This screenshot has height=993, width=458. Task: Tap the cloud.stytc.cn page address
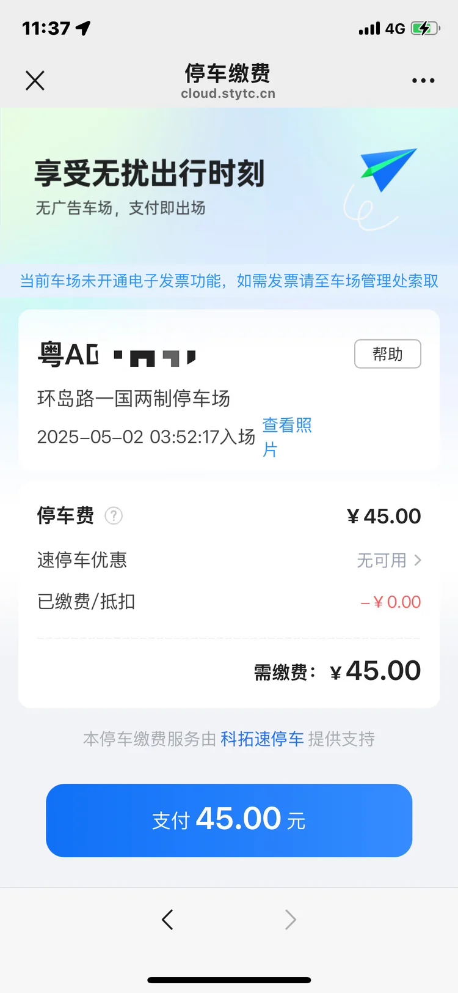(x=228, y=94)
